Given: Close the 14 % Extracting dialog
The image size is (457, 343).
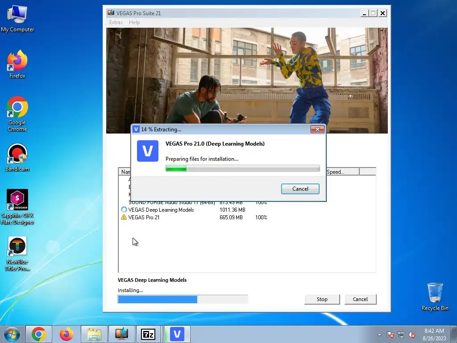Looking at the screenshot, I should click(317, 129).
